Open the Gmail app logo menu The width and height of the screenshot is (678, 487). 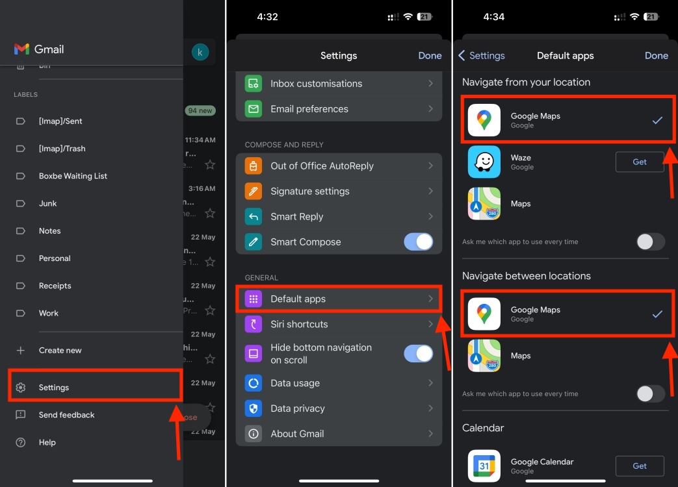[x=21, y=49]
